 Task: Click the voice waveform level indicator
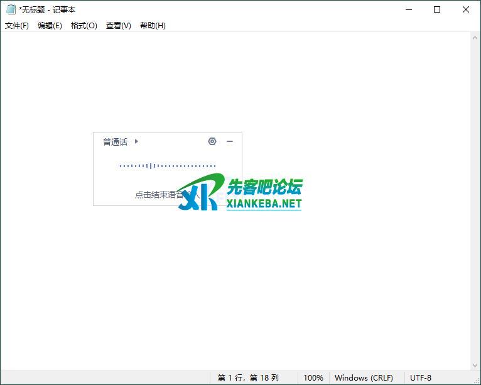(x=167, y=166)
